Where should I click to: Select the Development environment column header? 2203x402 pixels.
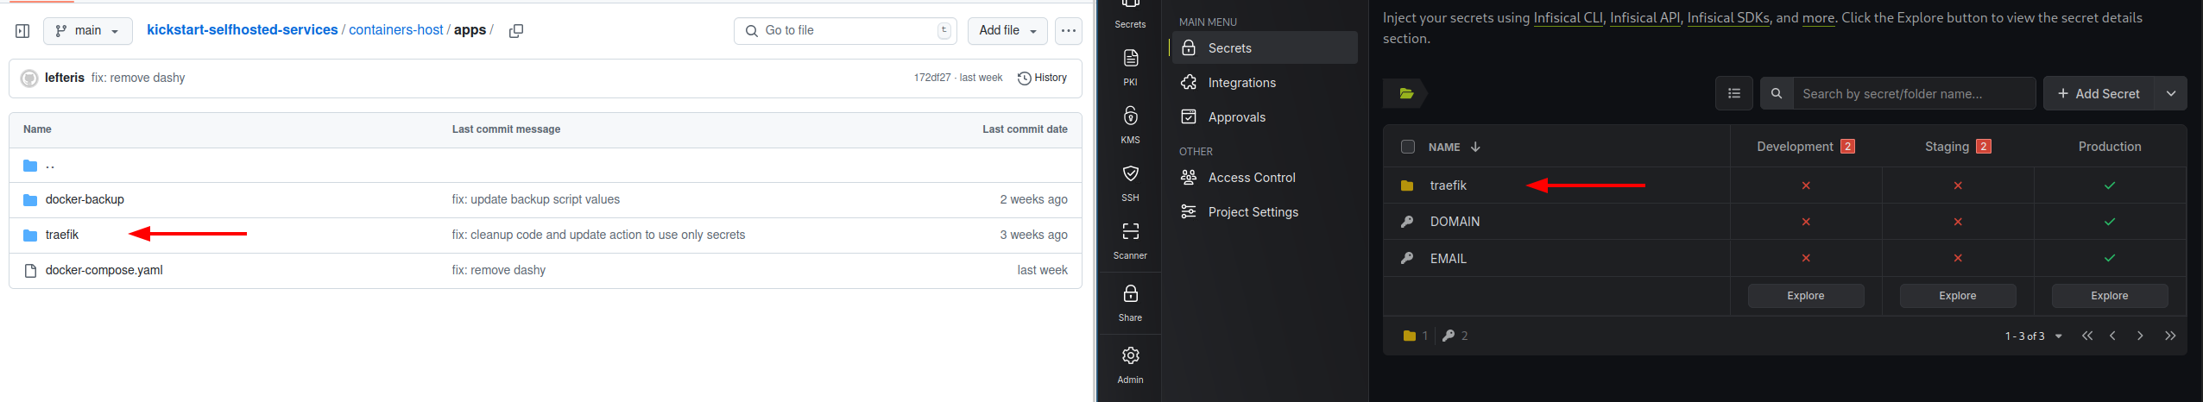coord(1806,147)
